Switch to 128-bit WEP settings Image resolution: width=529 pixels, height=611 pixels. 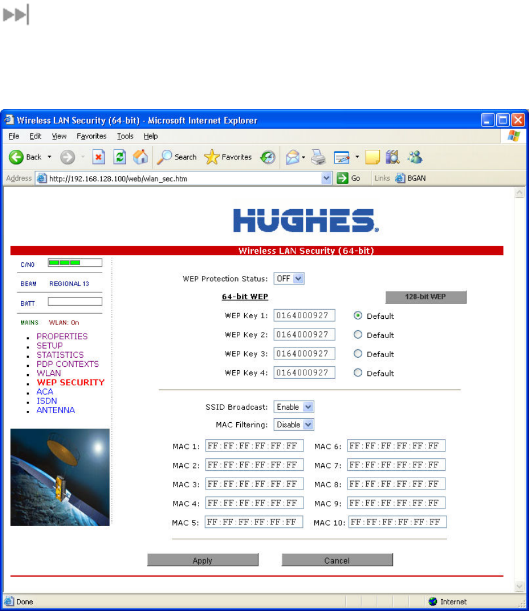click(426, 297)
